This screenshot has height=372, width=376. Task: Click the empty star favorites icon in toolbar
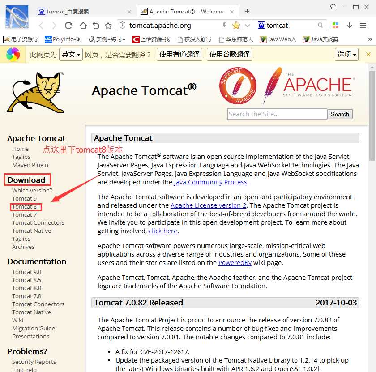click(x=108, y=26)
